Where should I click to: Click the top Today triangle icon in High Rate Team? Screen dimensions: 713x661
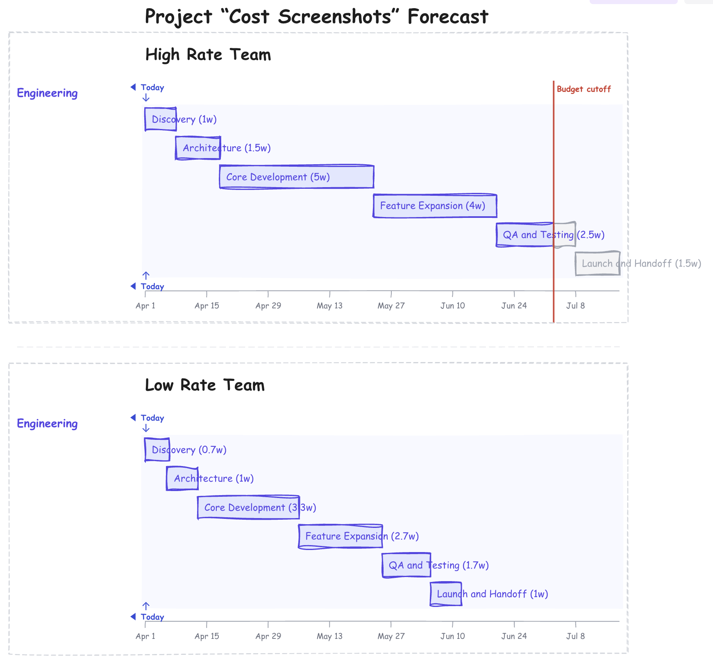click(x=133, y=87)
